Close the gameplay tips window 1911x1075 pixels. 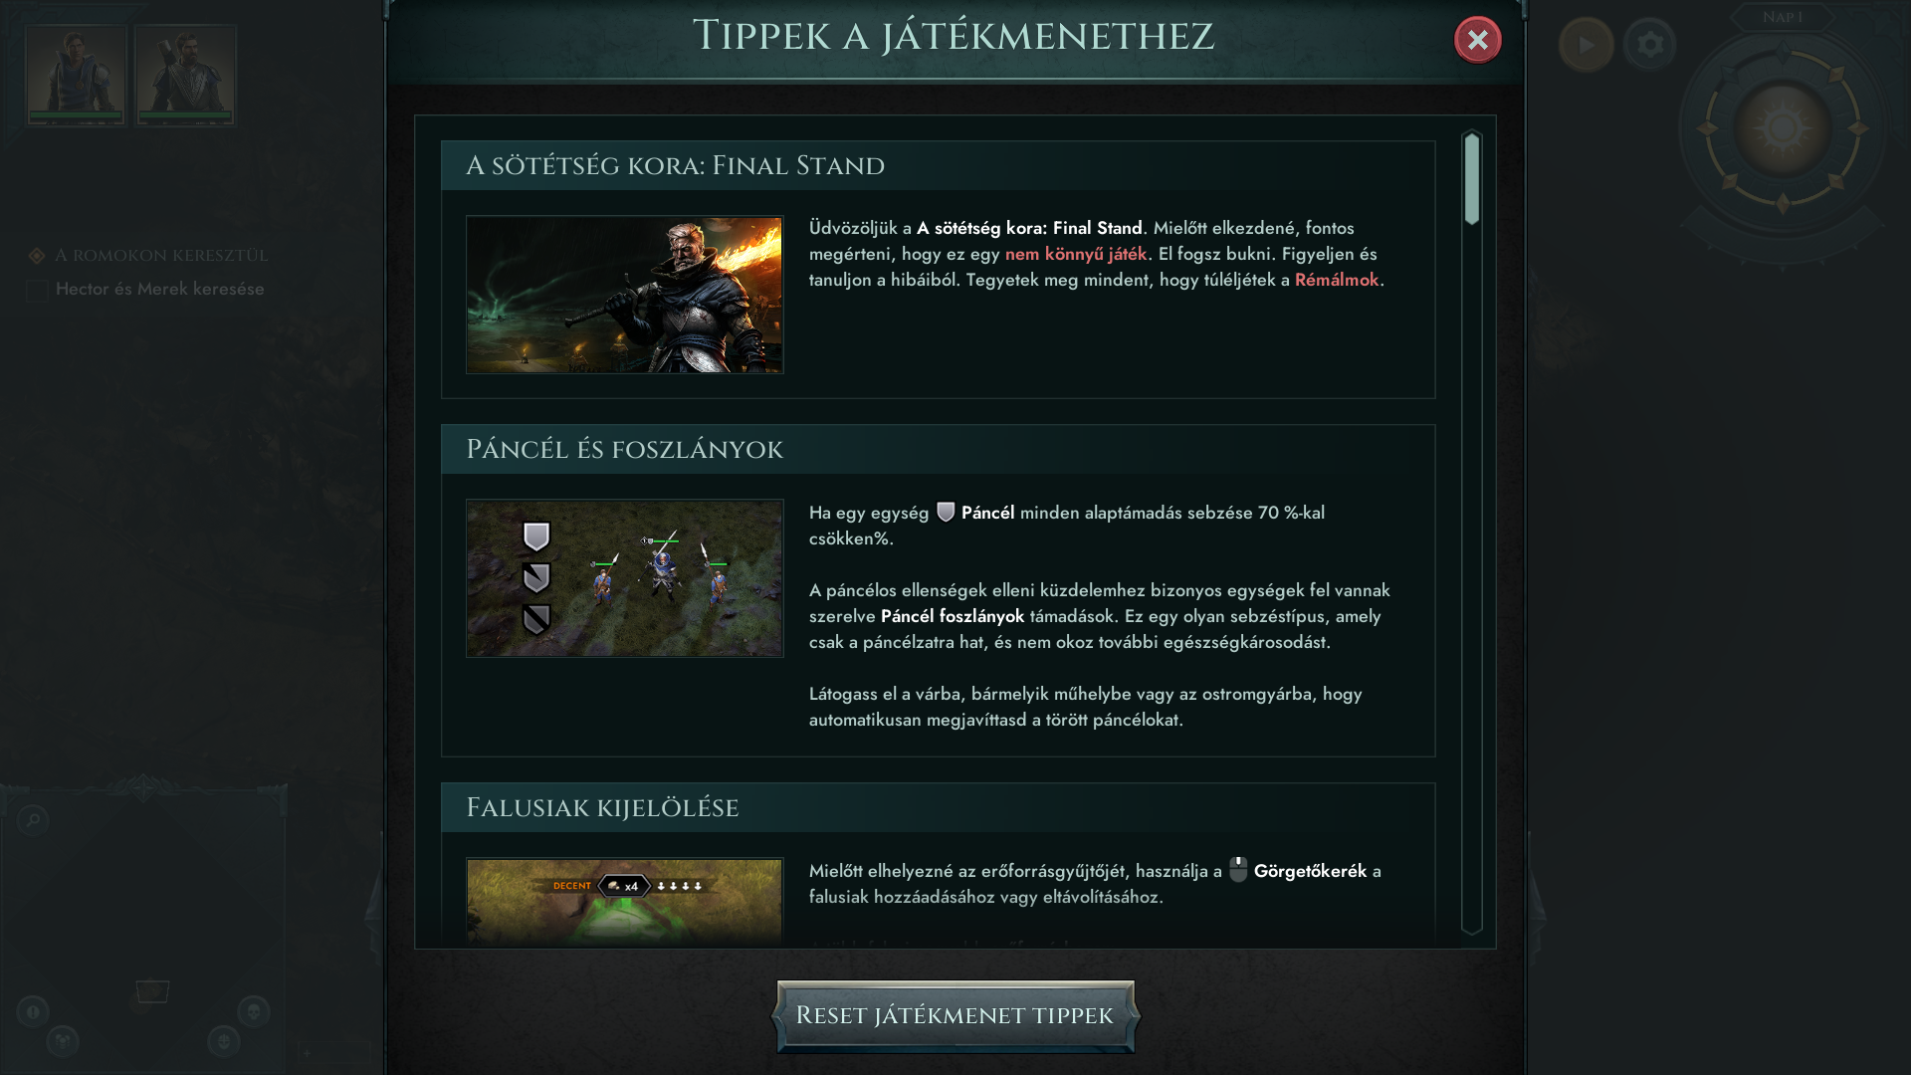click(x=1477, y=40)
